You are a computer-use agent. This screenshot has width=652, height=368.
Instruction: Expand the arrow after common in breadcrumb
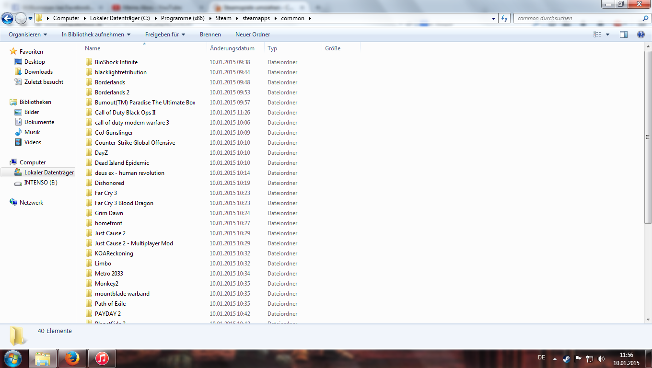[x=310, y=18]
